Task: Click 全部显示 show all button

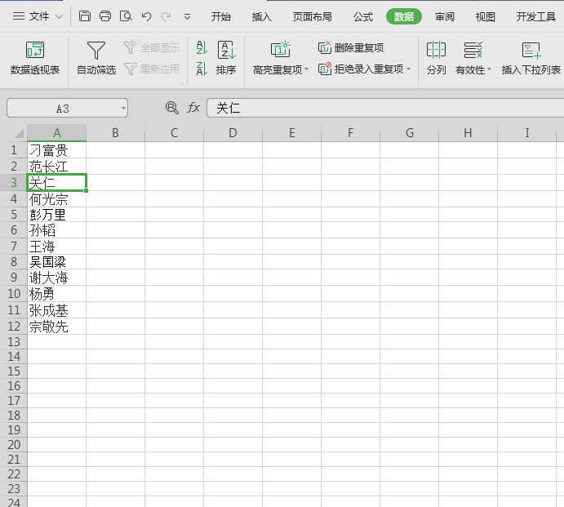Action: (x=152, y=47)
